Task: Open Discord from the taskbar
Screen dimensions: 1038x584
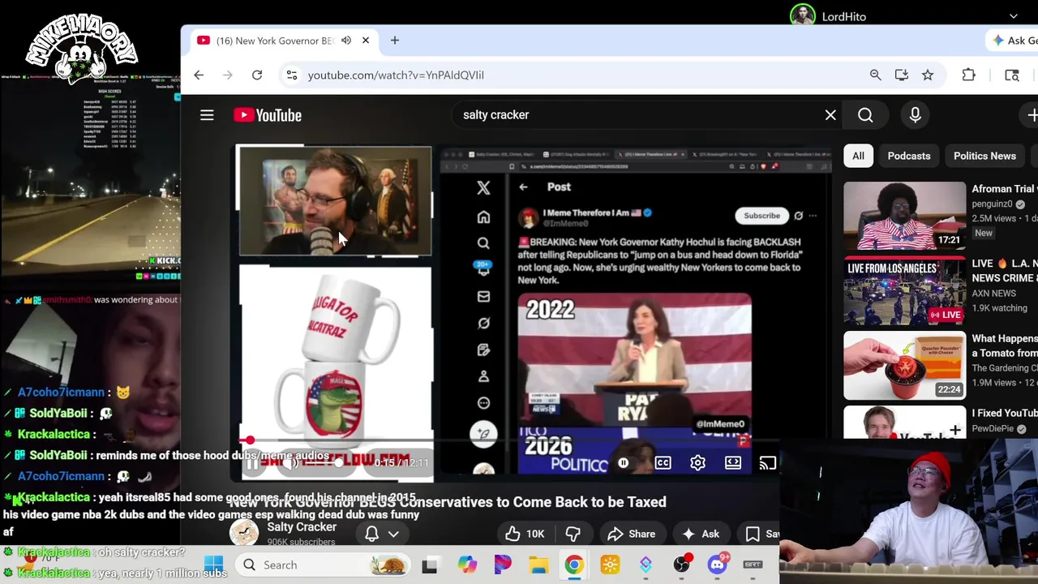Action: coord(718,565)
